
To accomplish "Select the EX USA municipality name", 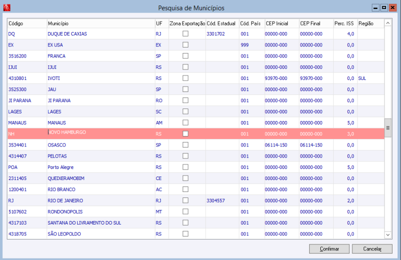I will (x=55, y=45).
